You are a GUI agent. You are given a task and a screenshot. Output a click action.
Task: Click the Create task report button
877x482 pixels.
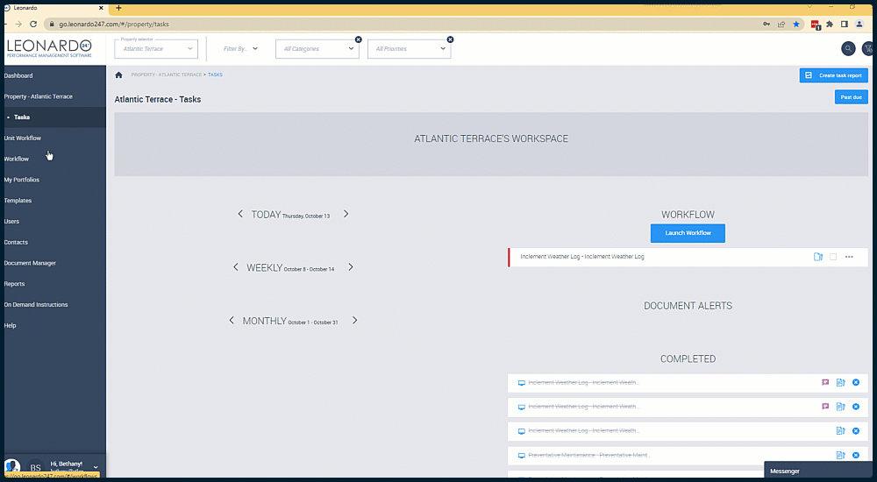point(833,75)
